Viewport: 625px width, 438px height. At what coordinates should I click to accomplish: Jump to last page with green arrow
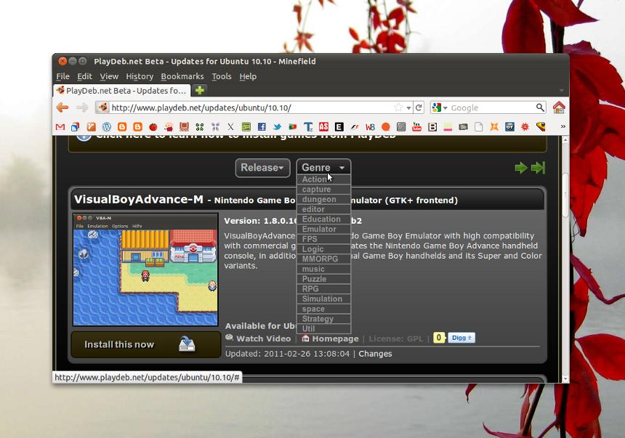pos(538,168)
